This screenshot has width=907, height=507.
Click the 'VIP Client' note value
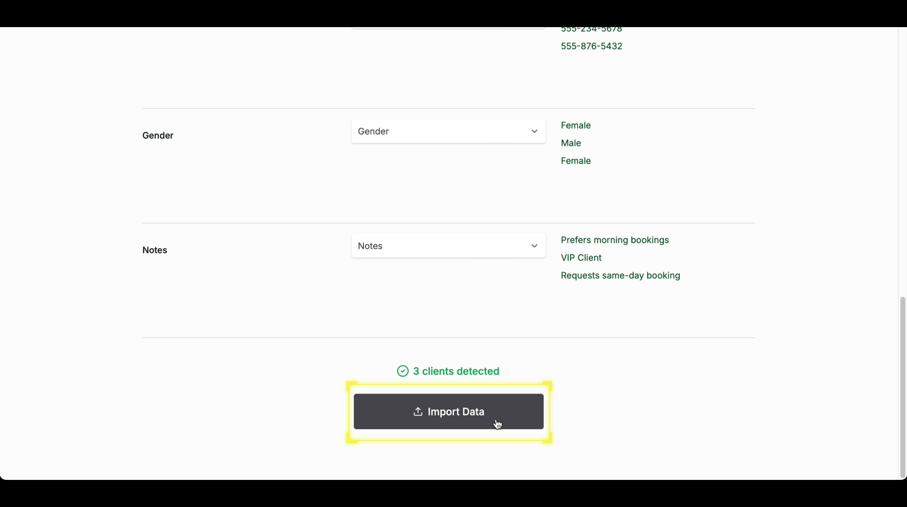click(581, 257)
